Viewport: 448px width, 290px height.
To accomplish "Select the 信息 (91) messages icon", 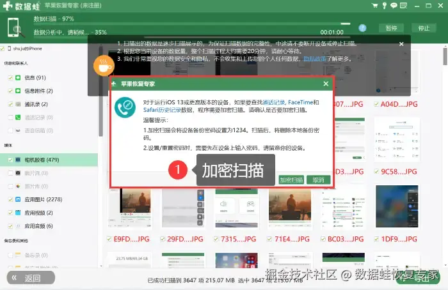I will [18, 77].
